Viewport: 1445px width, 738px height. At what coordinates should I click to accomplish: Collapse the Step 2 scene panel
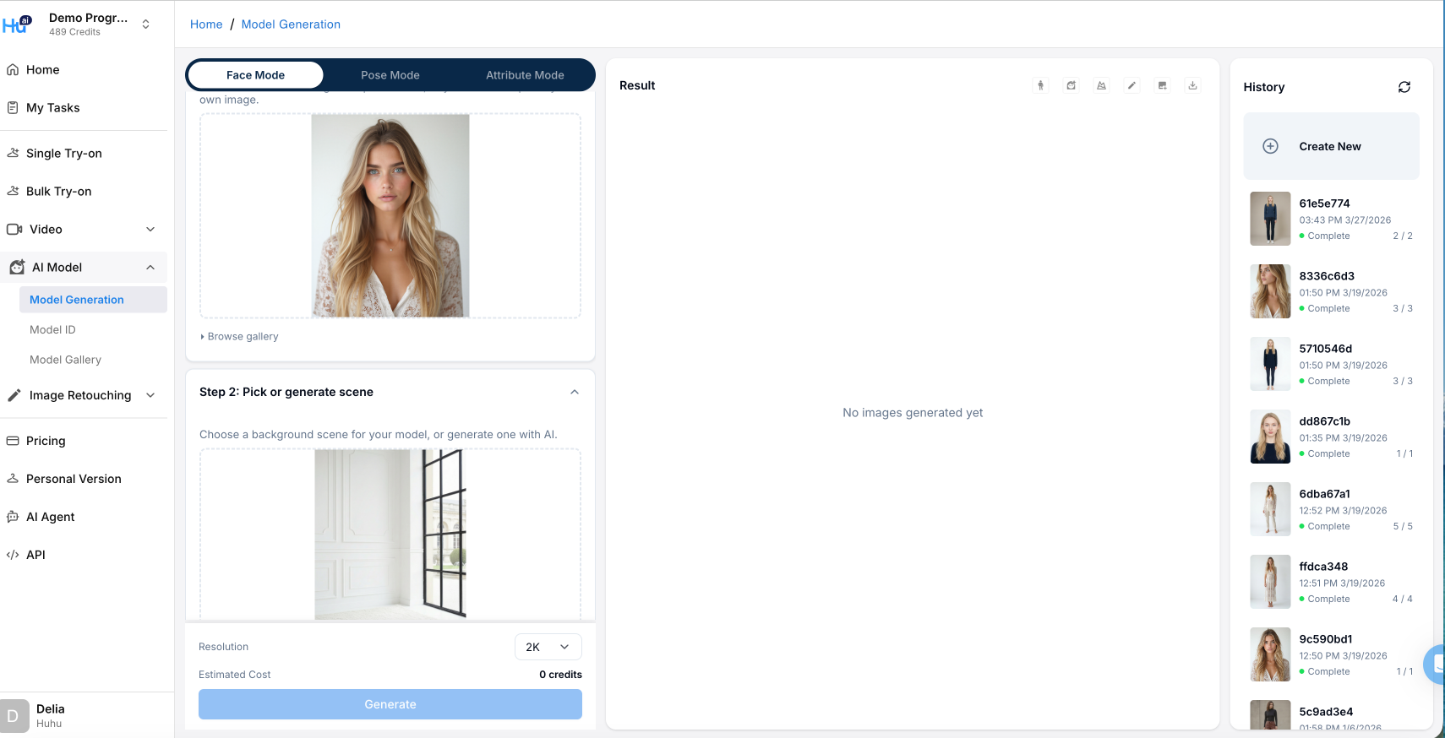point(575,392)
